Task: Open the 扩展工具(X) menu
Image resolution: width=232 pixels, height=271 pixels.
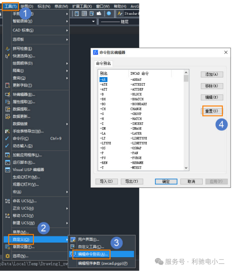Action: (82, 6)
